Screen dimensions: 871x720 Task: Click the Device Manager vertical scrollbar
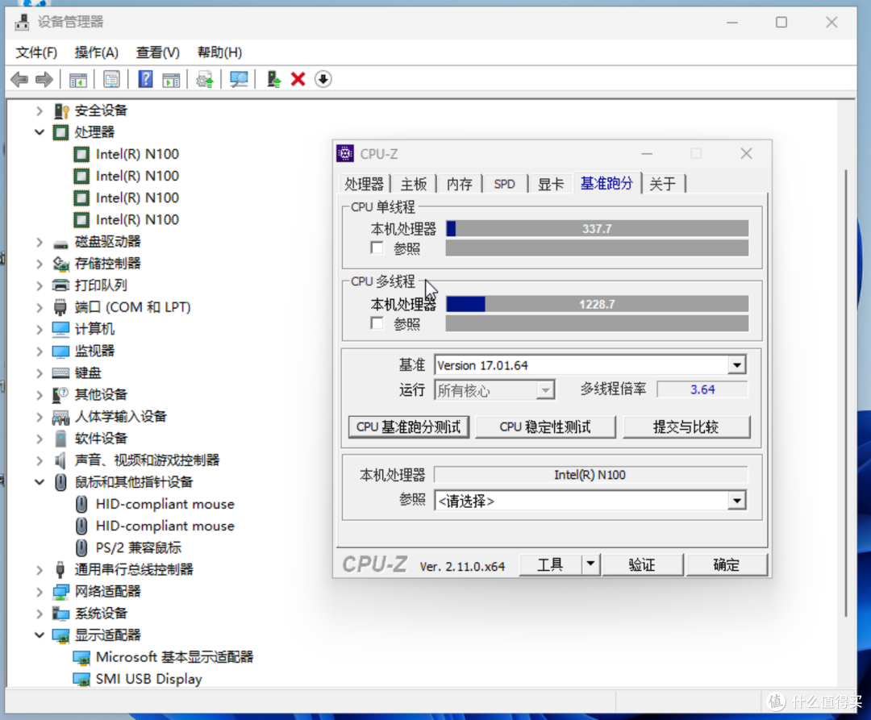[845, 393]
